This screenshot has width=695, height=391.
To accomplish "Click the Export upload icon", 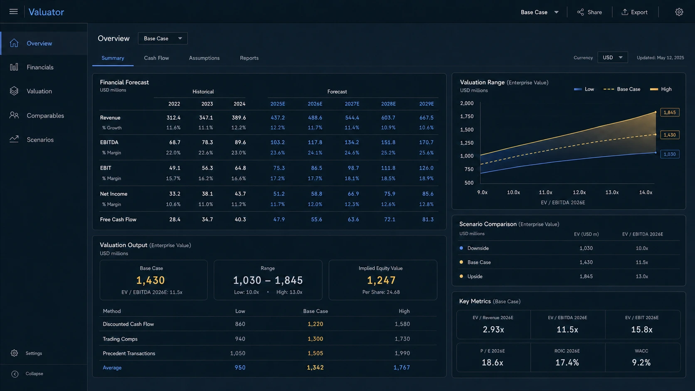I will [x=624, y=12].
